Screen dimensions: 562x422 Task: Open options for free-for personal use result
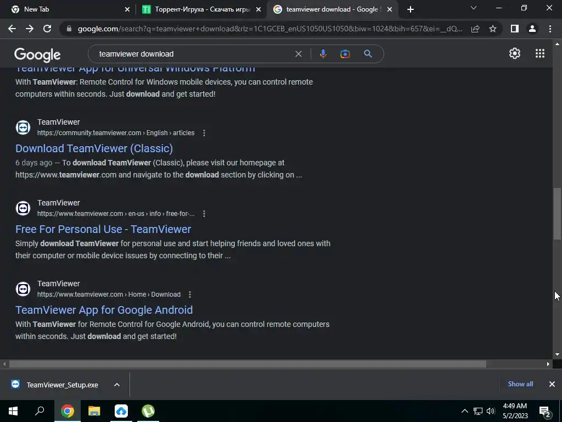pyautogui.click(x=204, y=214)
